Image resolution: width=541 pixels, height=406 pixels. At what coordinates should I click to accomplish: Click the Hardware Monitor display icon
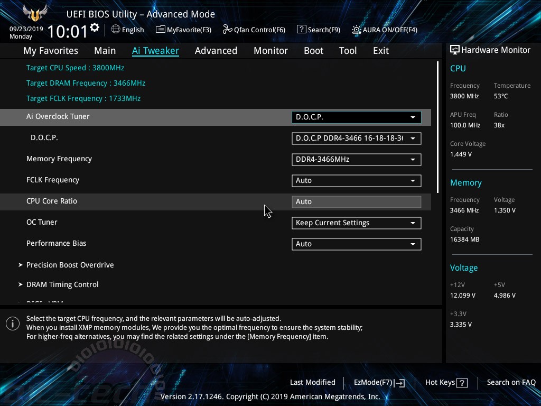click(454, 50)
